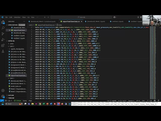Screen dimensions: 161x121
Task: Open the Search view in activity bar
Action: (3, 28)
